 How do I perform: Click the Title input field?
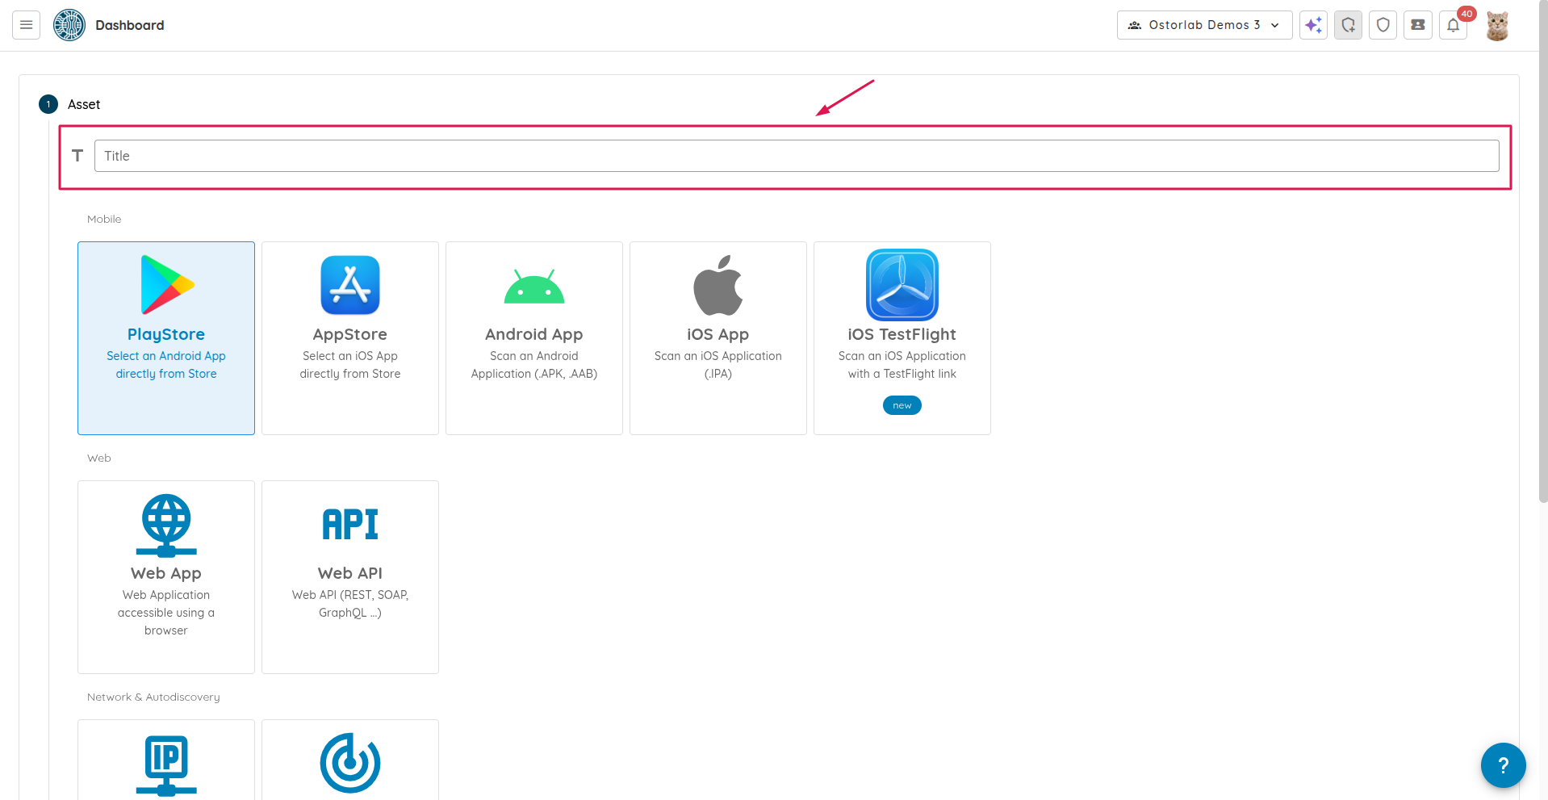coord(796,156)
